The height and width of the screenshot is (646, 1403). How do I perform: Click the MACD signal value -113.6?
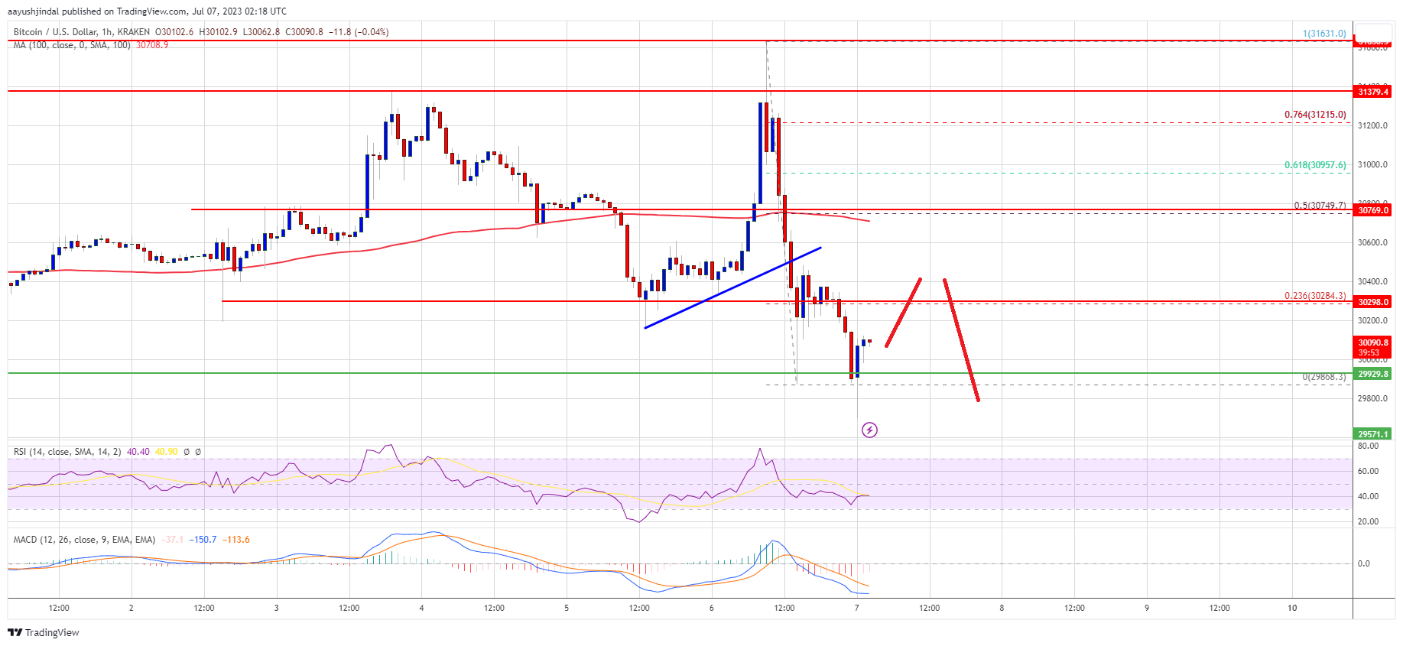[236, 540]
